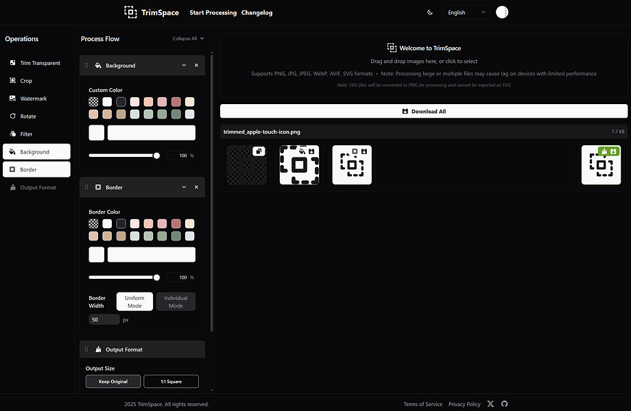Screen dimensions: 631x411
Task: Collapse the Border step chevron
Action: pyautogui.click(x=184, y=187)
